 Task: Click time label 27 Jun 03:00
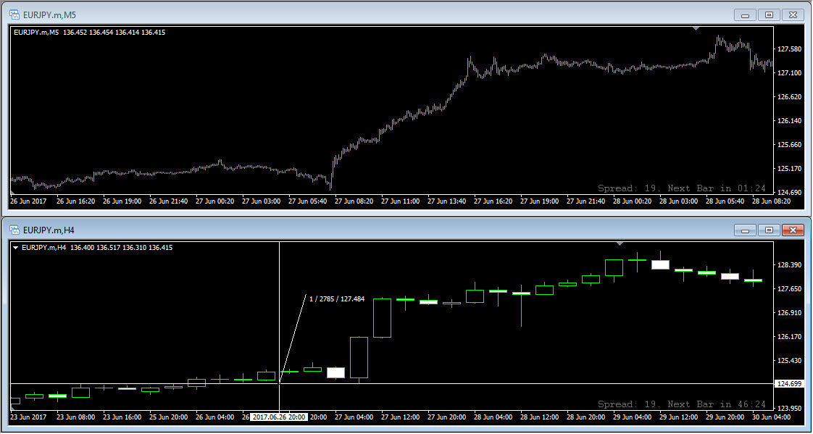click(x=262, y=201)
